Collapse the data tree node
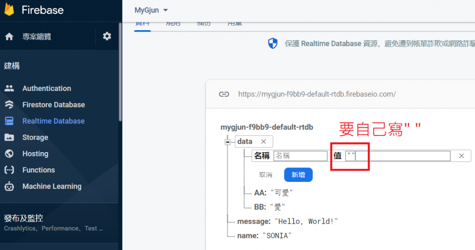Image resolution: width=475 pixels, height=250 pixels. pos(227,142)
